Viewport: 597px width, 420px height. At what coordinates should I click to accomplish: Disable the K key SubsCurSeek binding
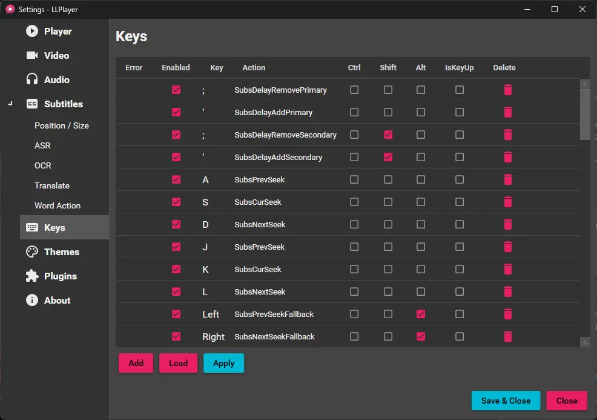[x=176, y=270]
